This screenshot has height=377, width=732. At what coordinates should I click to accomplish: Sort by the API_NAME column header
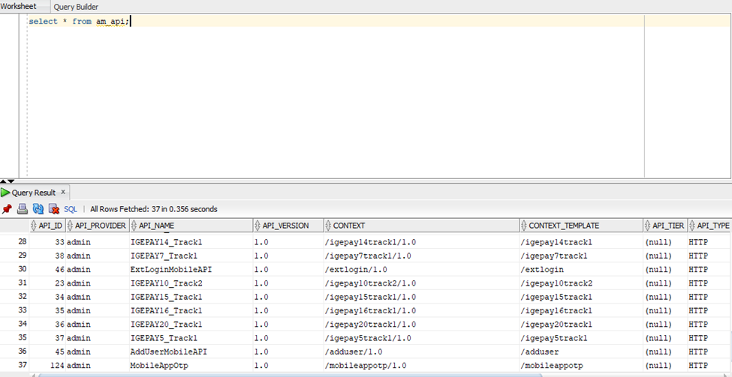point(157,226)
